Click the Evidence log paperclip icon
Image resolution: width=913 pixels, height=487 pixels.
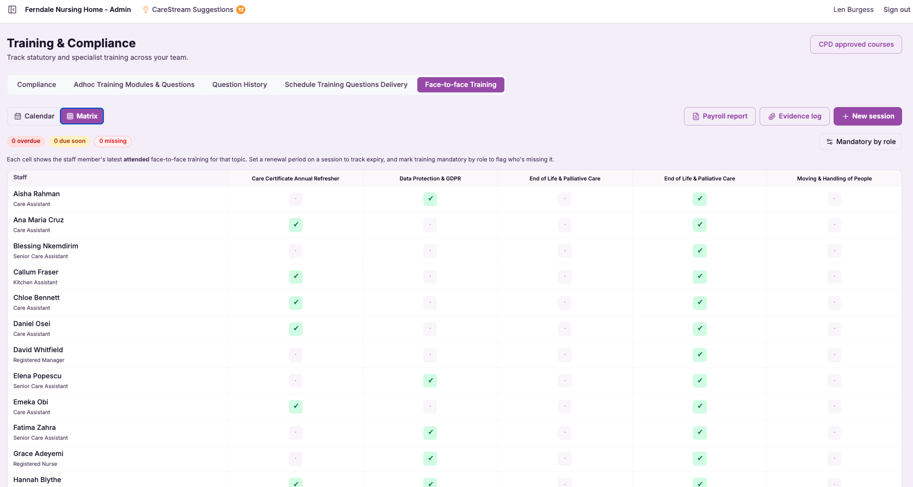tap(772, 116)
